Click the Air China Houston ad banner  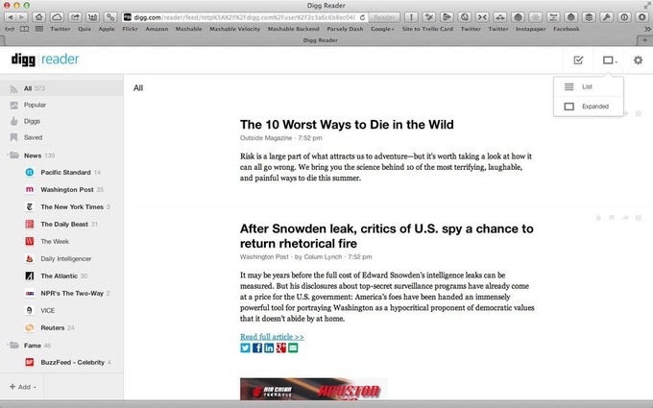(x=314, y=389)
